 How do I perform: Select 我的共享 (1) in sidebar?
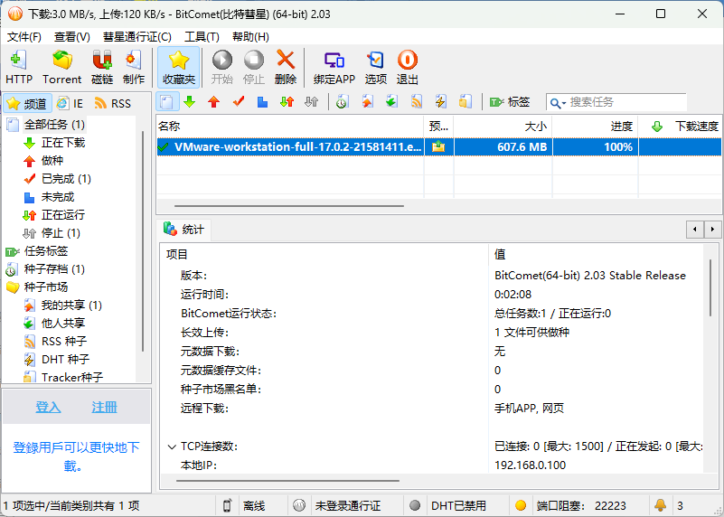coord(71,305)
